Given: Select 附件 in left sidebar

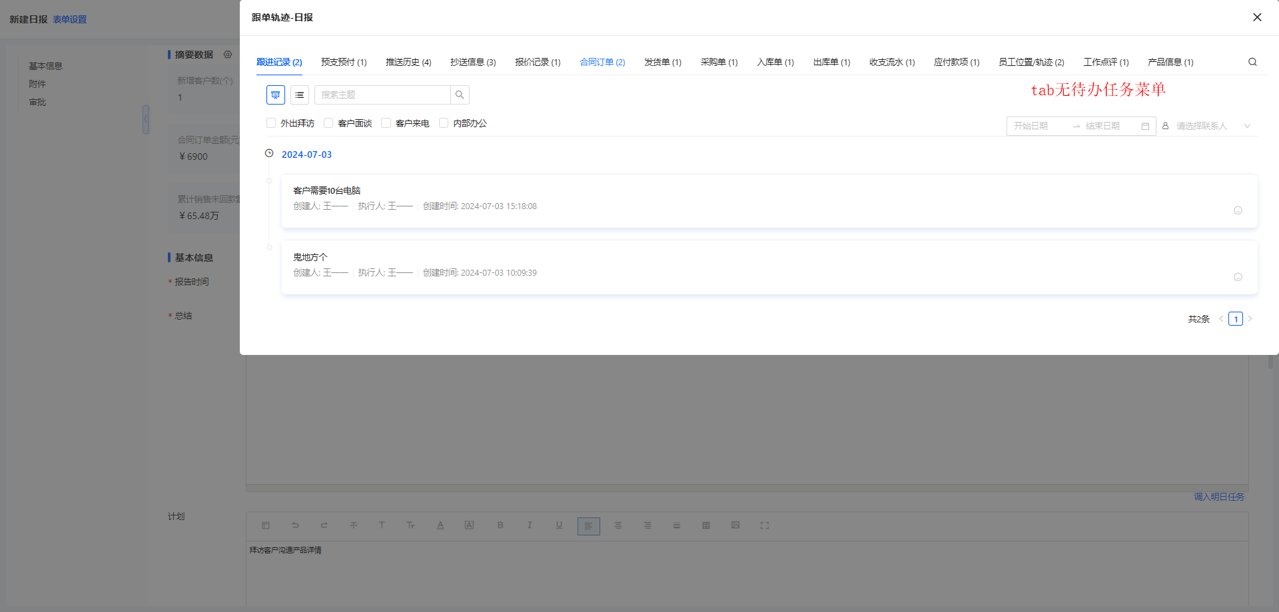Looking at the screenshot, I should tap(37, 84).
